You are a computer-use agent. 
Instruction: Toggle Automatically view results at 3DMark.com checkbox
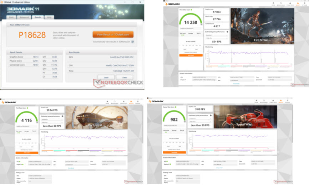coord(133,42)
